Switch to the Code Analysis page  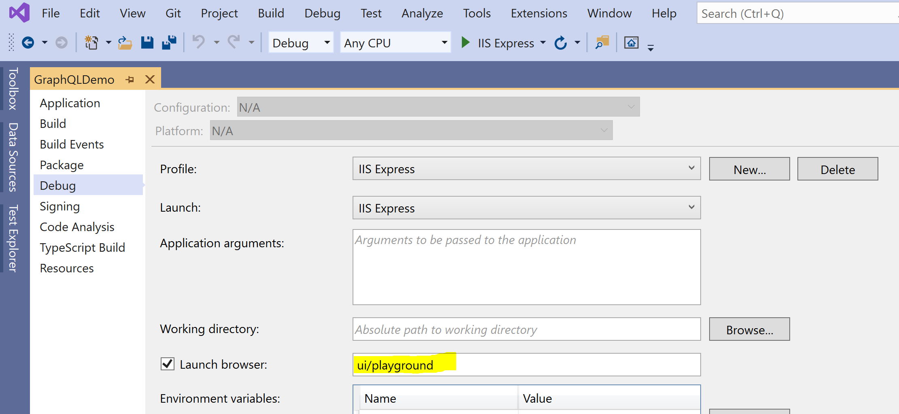(77, 227)
